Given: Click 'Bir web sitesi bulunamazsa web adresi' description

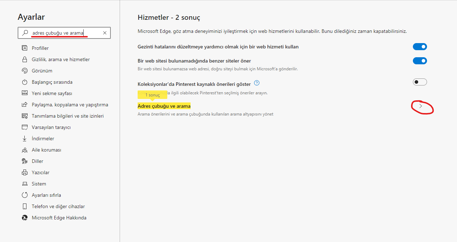Looking at the screenshot, I should (218, 69).
